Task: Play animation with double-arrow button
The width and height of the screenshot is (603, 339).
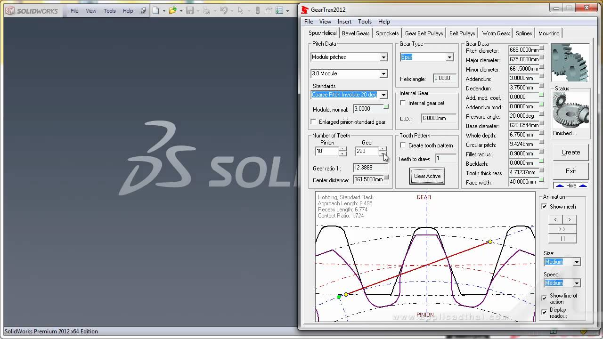Action: pos(562,229)
